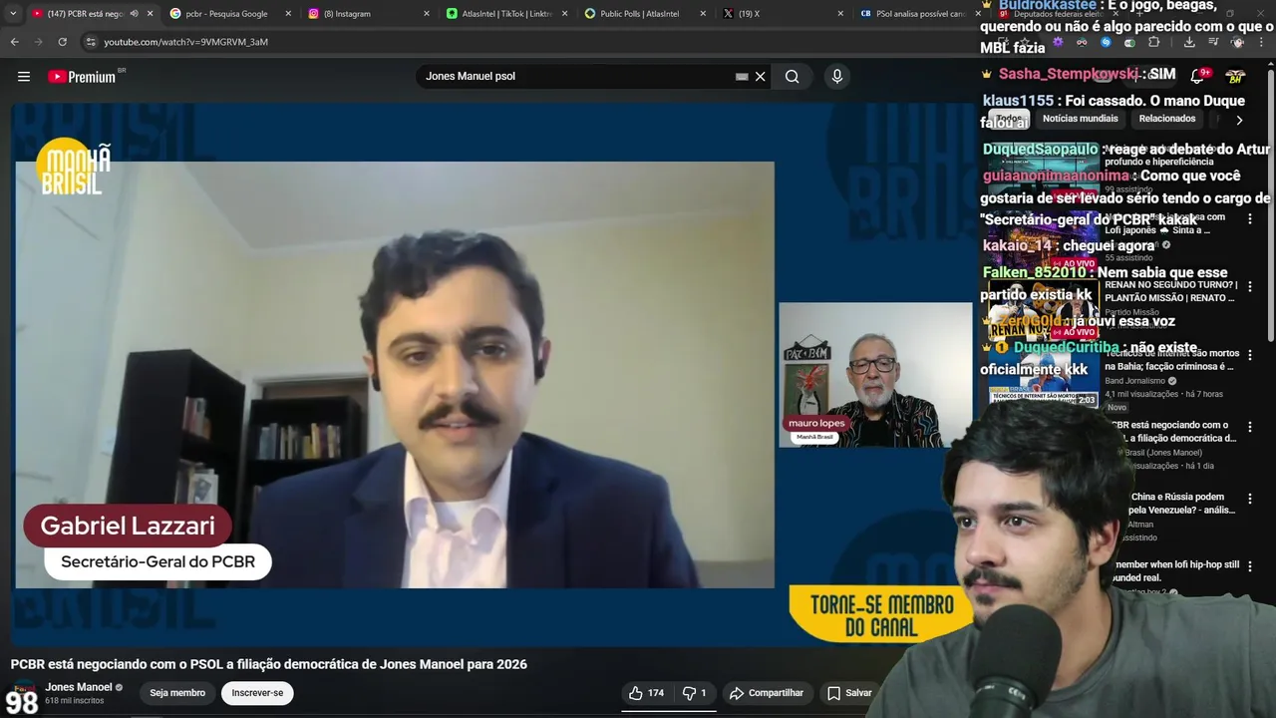
Task: Select the Notícias mundiais filter chip
Action: [1080, 119]
